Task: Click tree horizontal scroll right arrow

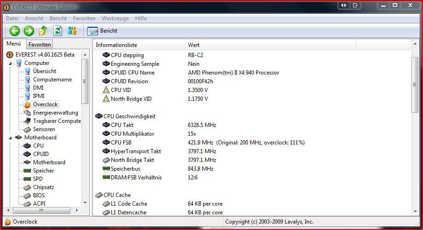Action: click(77, 210)
